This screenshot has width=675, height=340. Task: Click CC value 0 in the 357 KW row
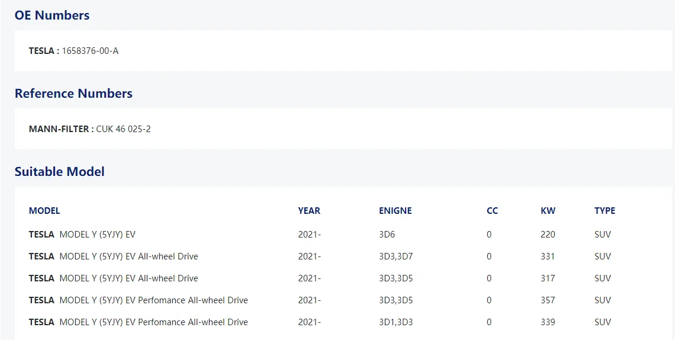[x=489, y=300]
